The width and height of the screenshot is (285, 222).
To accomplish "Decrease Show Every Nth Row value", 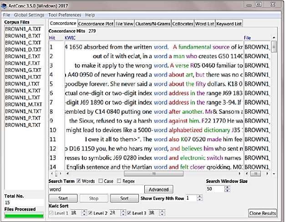I will click(199, 199).
